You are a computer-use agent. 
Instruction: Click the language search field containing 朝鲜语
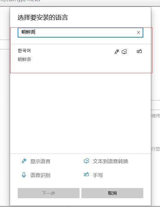pyautogui.click(x=80, y=33)
